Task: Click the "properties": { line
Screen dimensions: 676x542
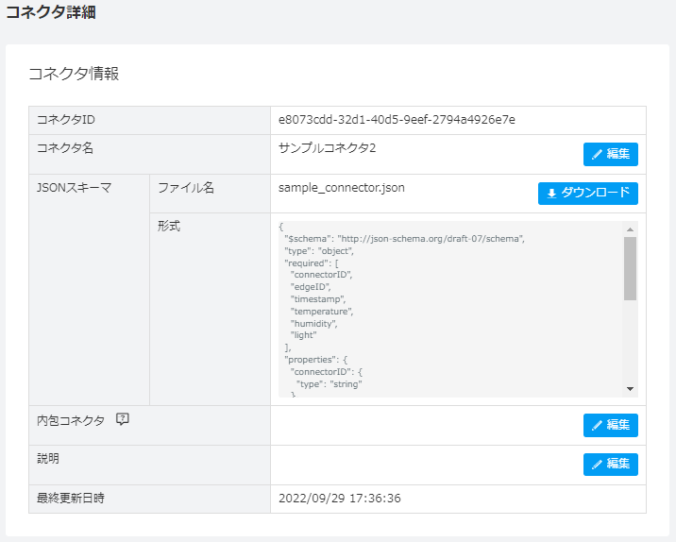Action: point(315,360)
